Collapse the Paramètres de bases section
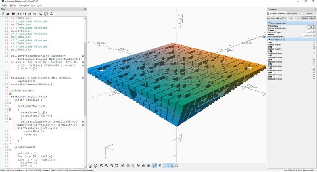 [x=269, y=23]
